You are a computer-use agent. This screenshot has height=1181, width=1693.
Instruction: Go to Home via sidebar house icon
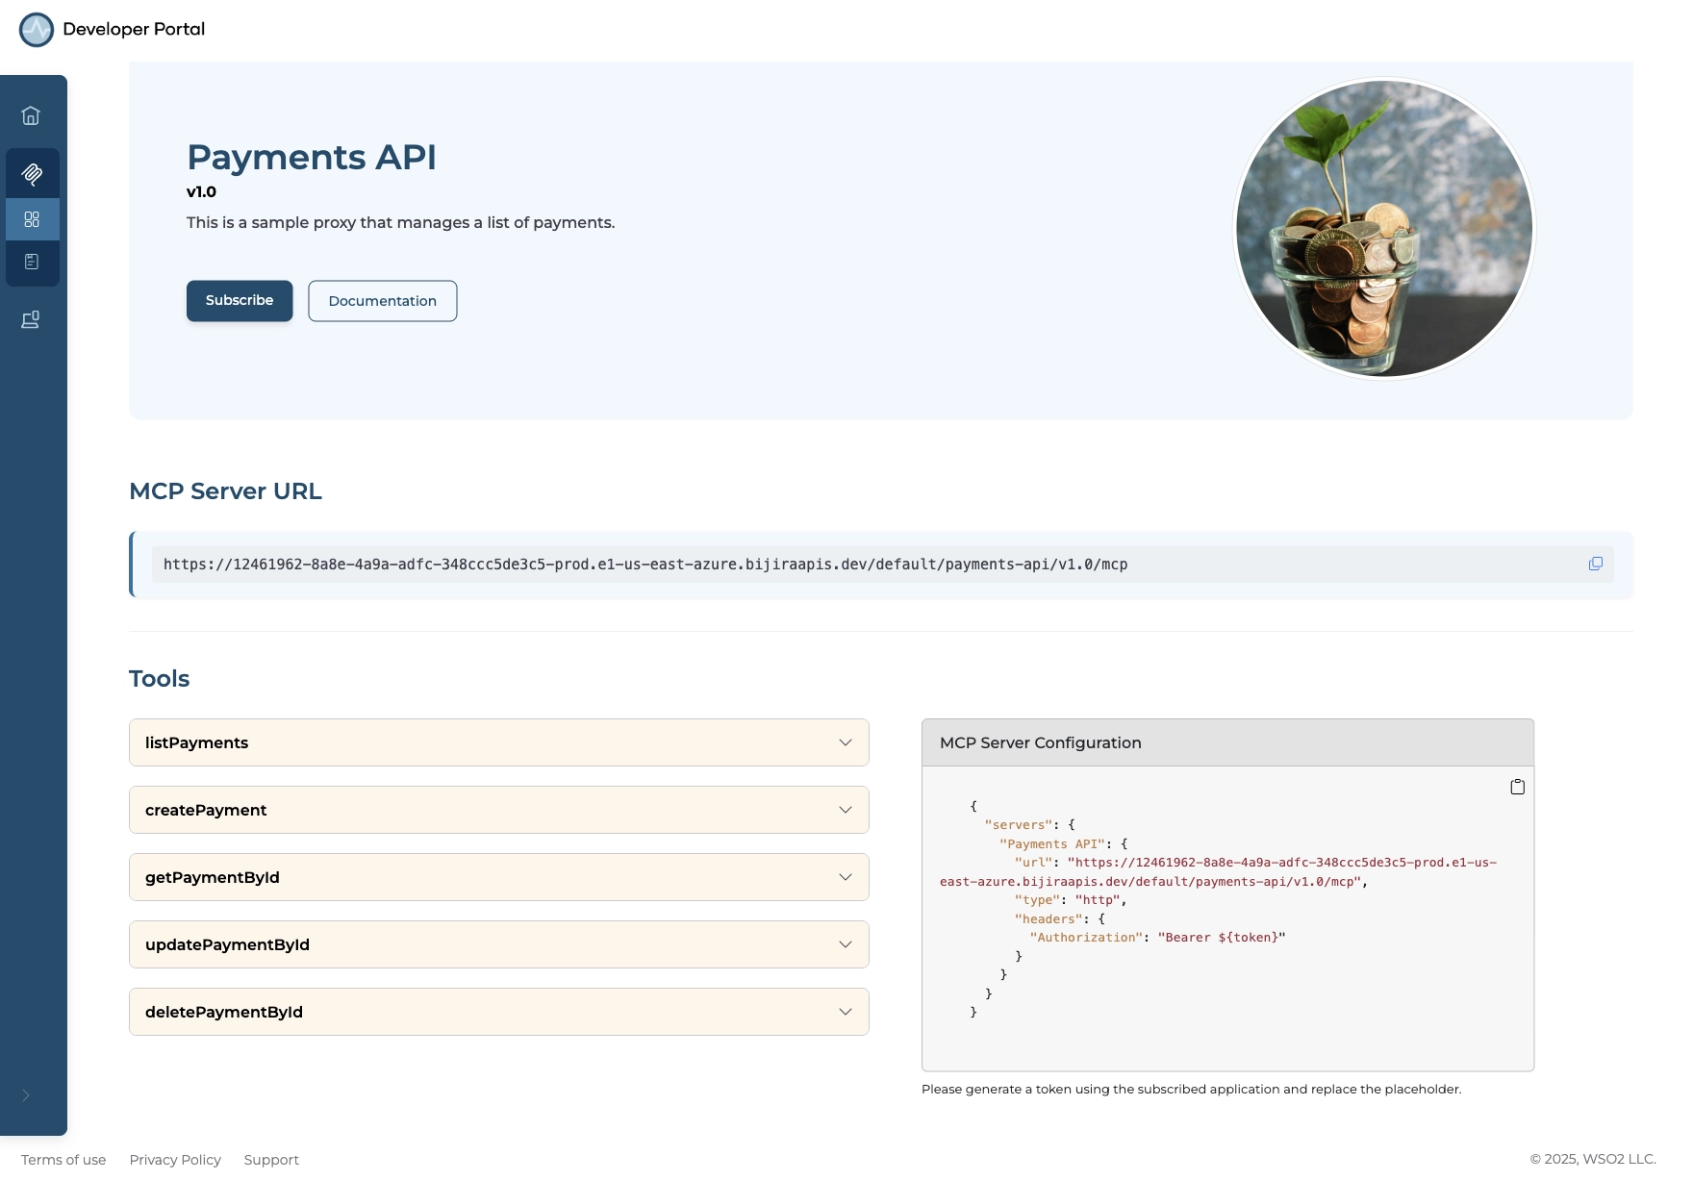tap(31, 115)
